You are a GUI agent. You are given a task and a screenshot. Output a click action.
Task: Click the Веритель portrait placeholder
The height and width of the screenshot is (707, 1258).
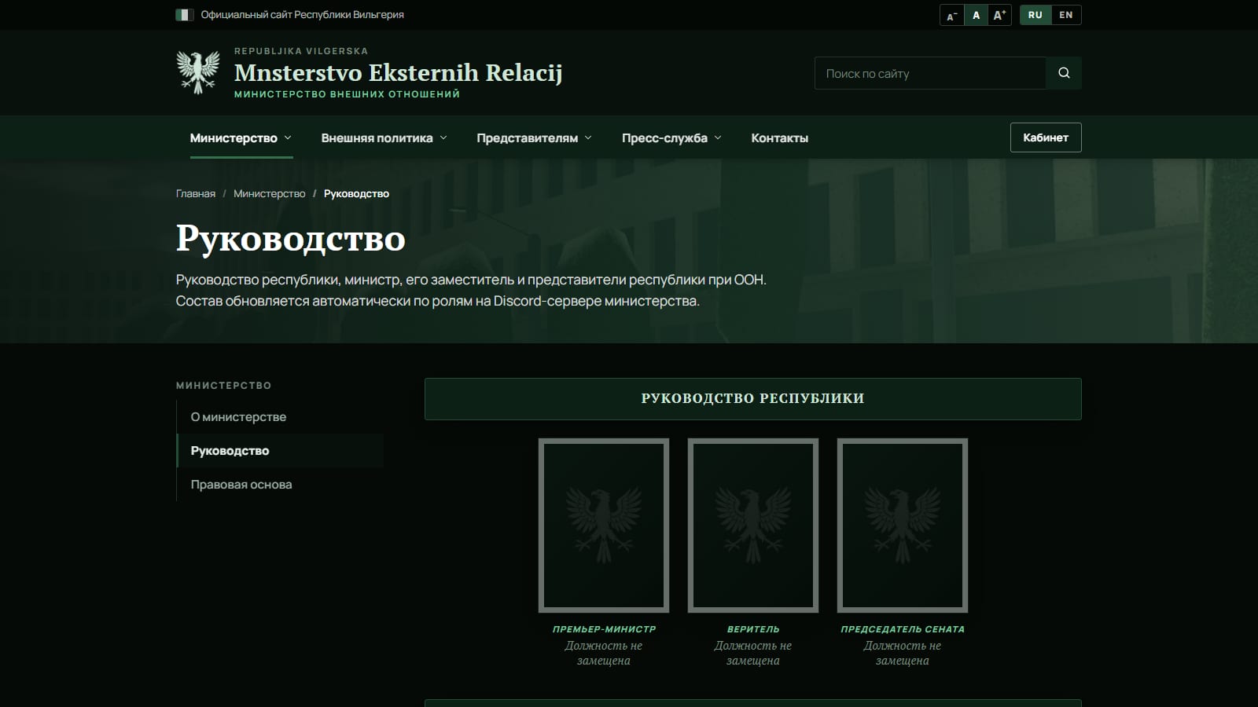click(753, 526)
